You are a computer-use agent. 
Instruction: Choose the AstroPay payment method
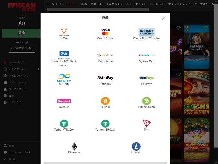pos(105,78)
